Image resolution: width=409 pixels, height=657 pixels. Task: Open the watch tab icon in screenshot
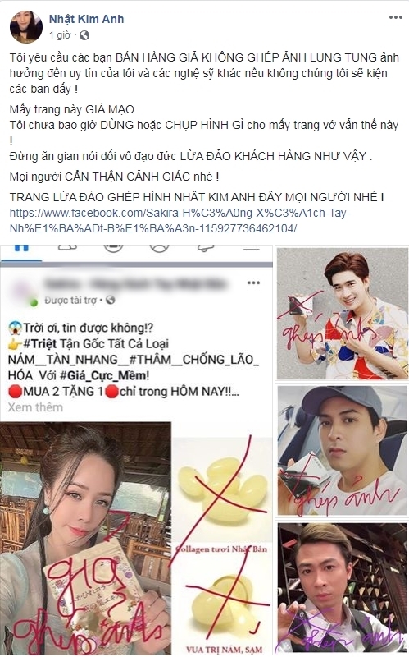click(x=113, y=248)
